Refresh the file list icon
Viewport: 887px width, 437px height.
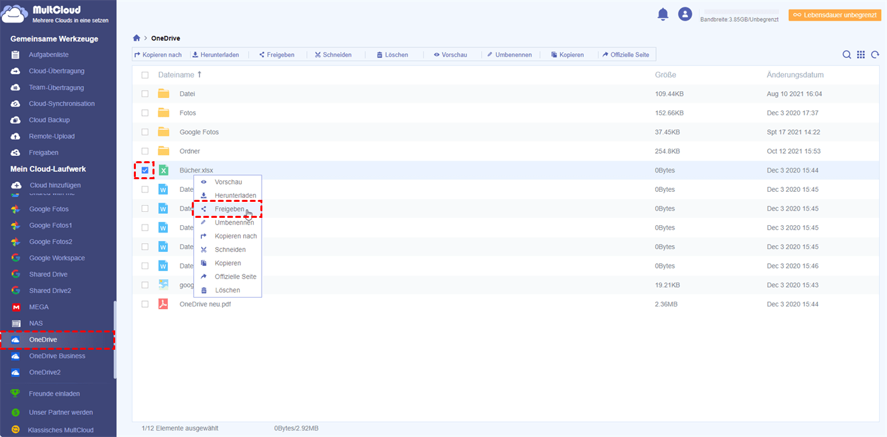[x=876, y=55]
